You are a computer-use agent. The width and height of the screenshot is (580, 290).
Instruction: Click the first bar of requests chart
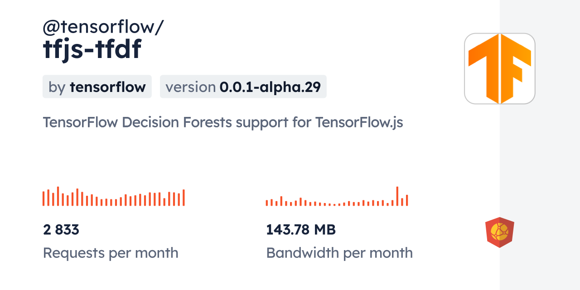tap(43, 198)
